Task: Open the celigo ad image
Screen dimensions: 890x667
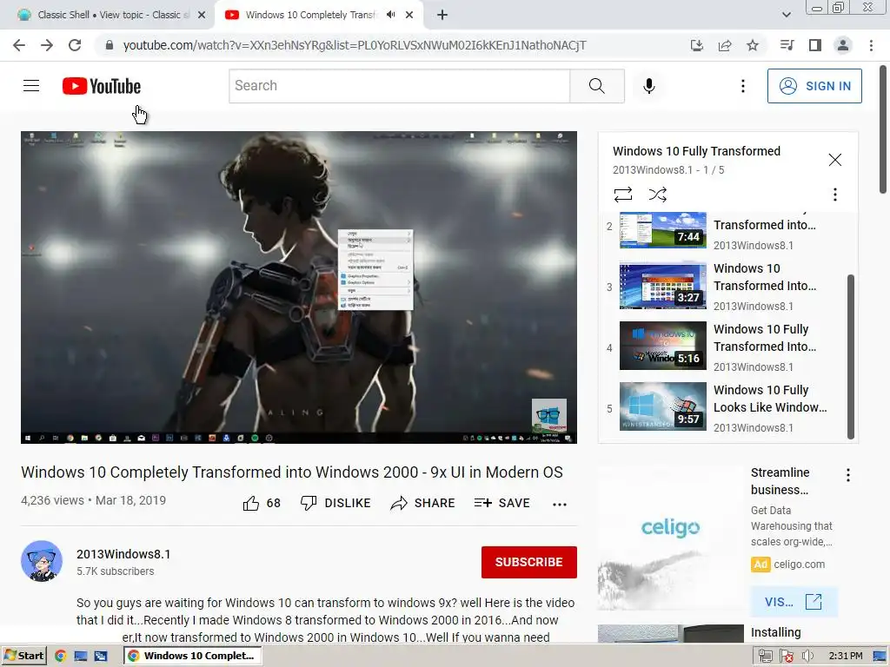Action: click(670, 538)
